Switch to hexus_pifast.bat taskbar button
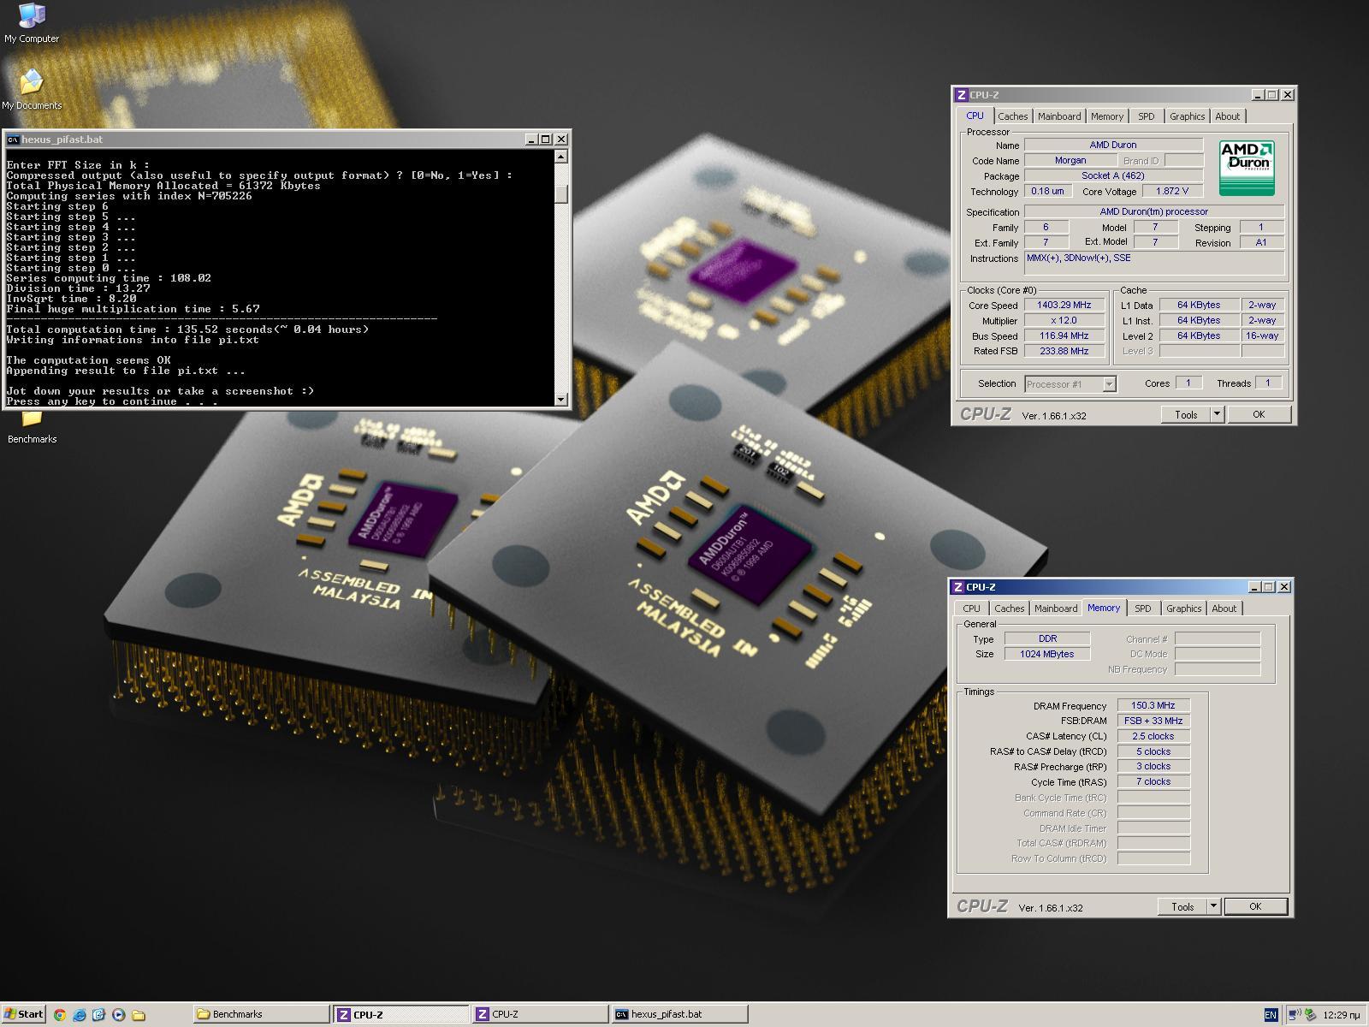Screen dimensions: 1369x1027 (x=679, y=1014)
